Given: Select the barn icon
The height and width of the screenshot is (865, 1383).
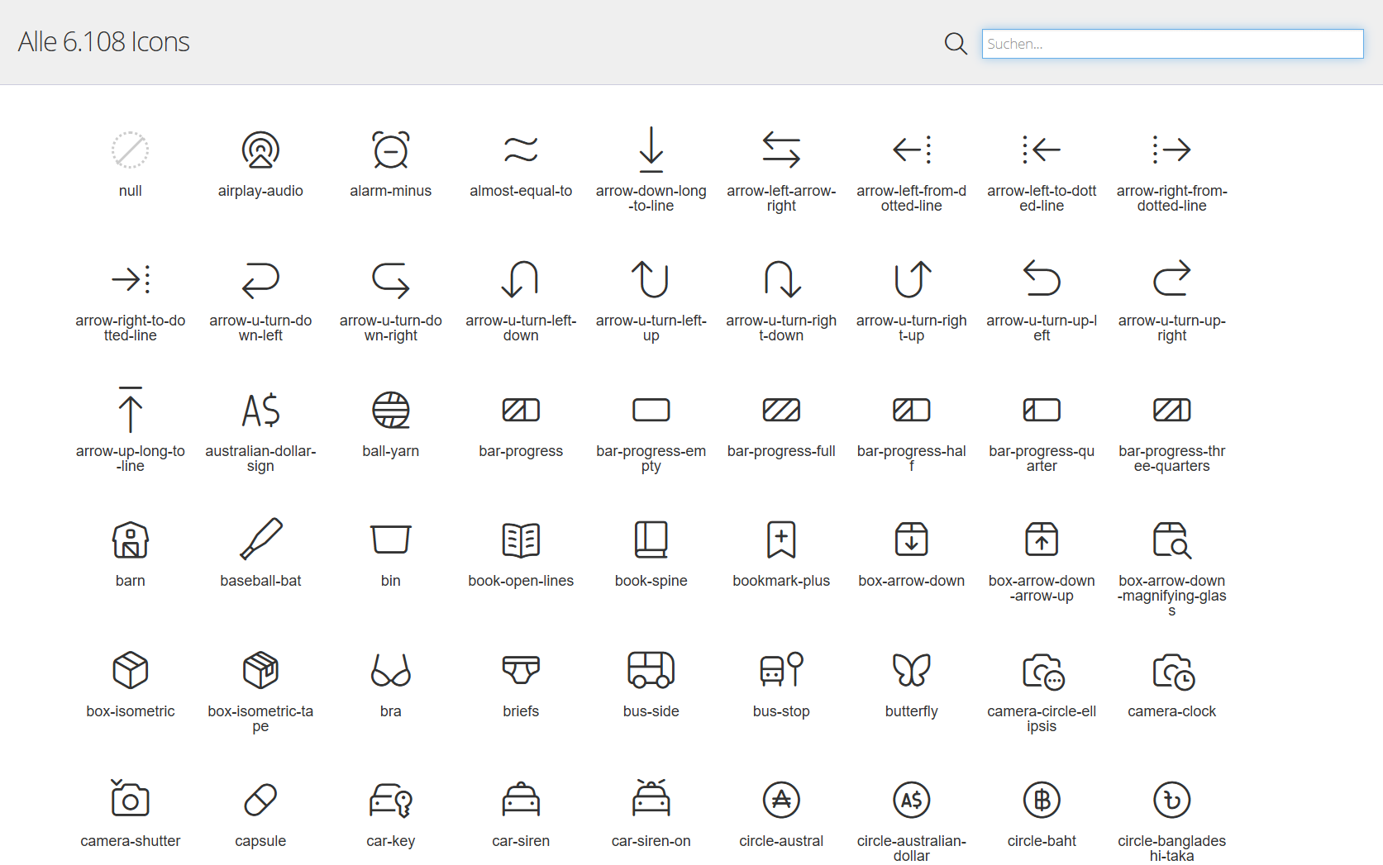Looking at the screenshot, I should click(x=131, y=540).
